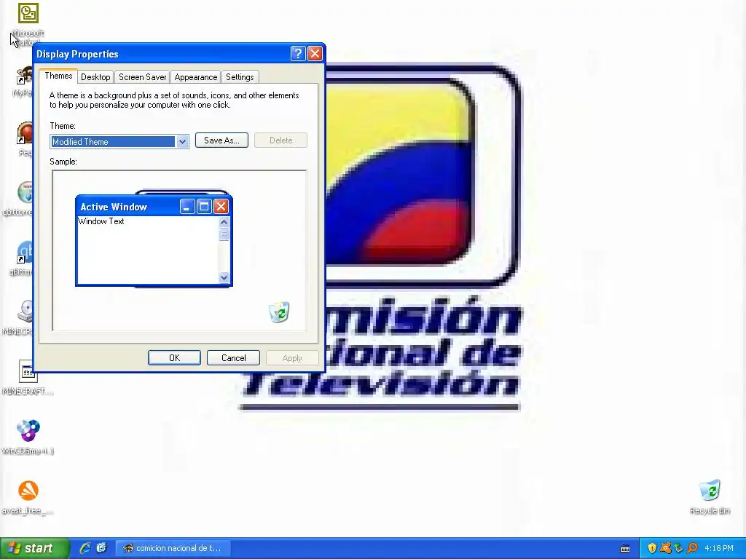The image size is (746, 559).
Task: Open the on-screen keyboard taskbar icon
Action: [625, 549]
